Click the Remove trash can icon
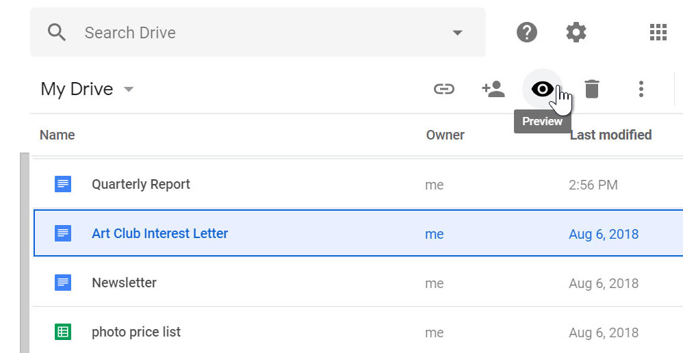 [592, 89]
